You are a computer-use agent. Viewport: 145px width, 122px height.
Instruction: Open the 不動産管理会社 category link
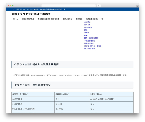pyautogui.click(x=90, y=41)
